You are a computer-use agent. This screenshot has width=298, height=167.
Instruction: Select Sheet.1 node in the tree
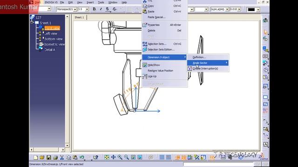pyautogui.click(x=45, y=23)
